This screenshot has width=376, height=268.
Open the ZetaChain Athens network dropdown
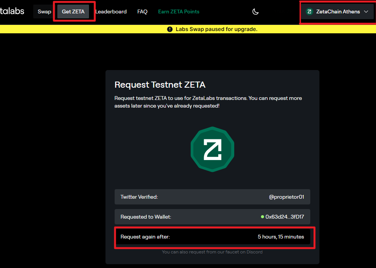click(x=337, y=11)
